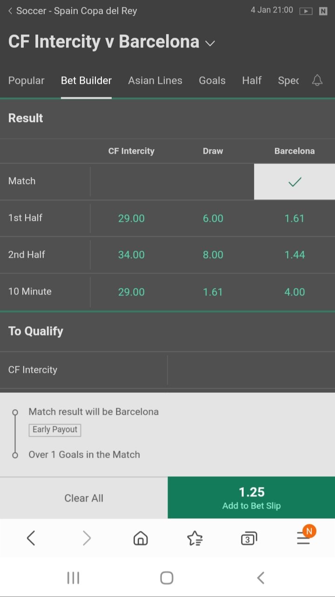Screen dimensions: 335x597
Task: Expand the CF Intercity v Barcelona match dropdown
Action: tap(210, 43)
